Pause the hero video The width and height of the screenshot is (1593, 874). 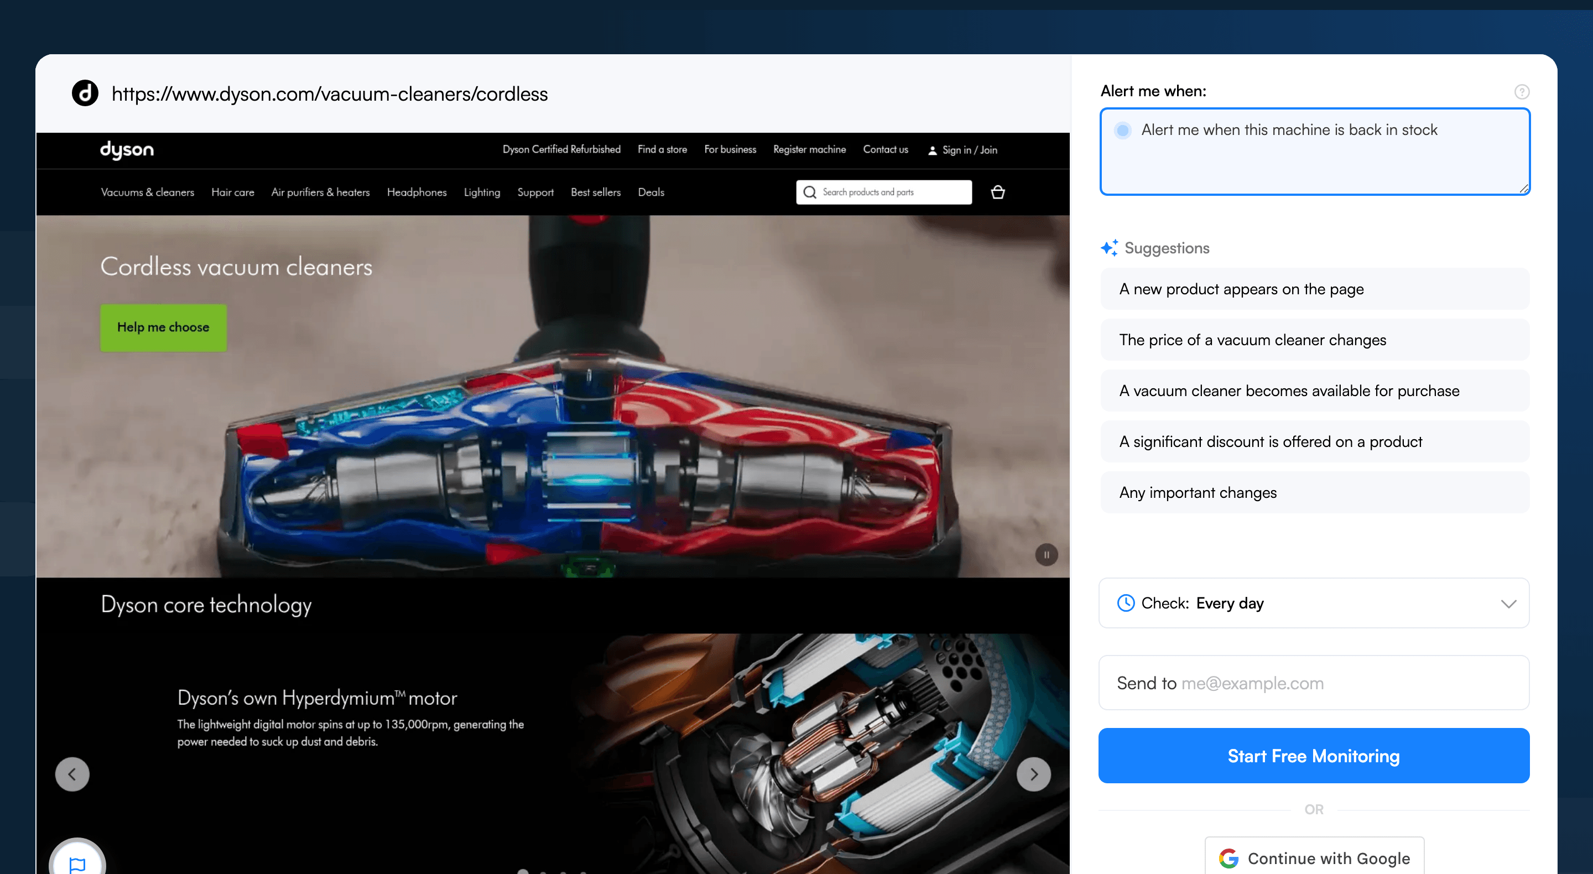coord(1047,555)
